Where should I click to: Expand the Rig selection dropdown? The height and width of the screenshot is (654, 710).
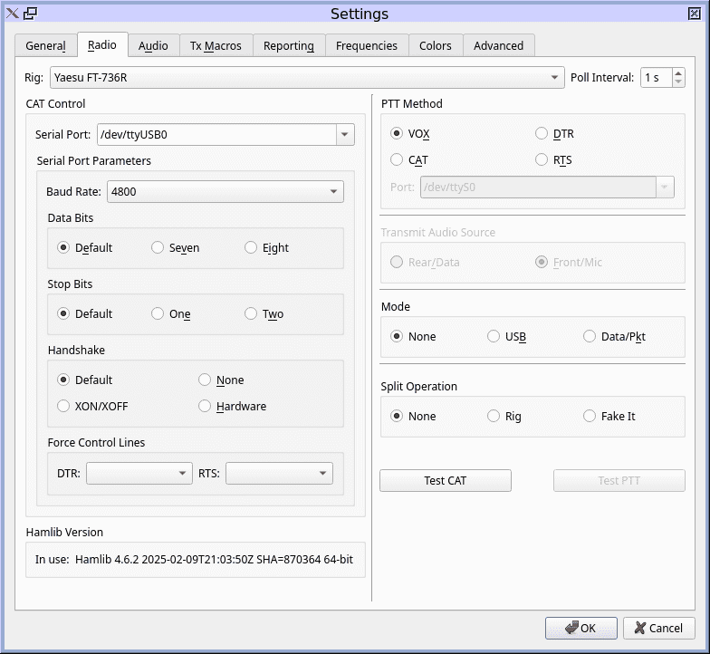click(556, 78)
